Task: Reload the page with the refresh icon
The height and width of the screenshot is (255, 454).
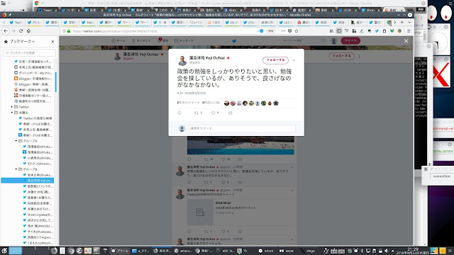Action: coord(21,31)
